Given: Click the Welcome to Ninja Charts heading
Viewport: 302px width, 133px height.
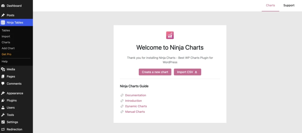Looking at the screenshot, I should click(170, 47).
